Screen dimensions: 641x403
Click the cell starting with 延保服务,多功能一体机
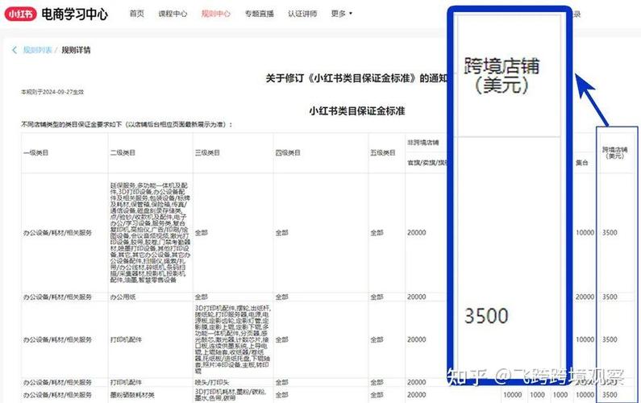click(150, 233)
